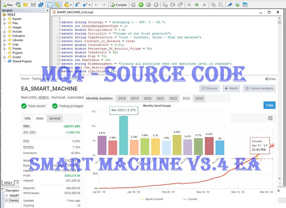Toggle Equity Growth series in chart legend
This screenshot has height=208, width=286.
[152, 199]
